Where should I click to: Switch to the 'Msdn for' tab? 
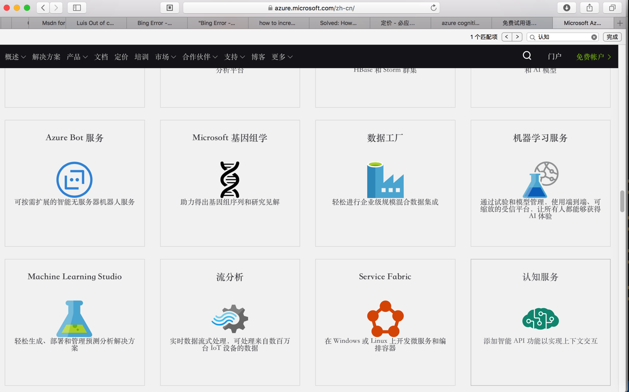pyautogui.click(x=48, y=23)
